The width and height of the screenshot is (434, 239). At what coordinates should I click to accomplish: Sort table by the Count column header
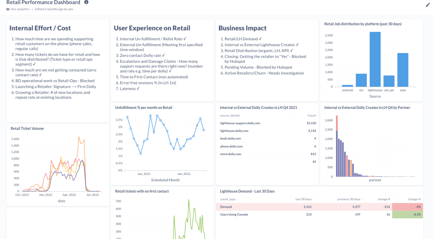coord(311,115)
